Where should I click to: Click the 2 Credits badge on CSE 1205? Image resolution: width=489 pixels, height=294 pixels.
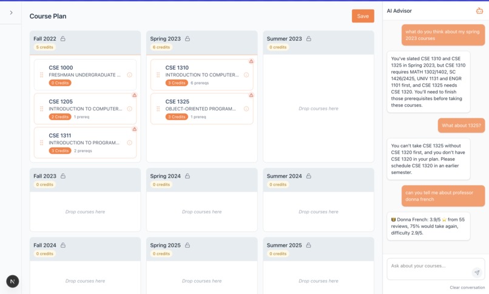click(x=60, y=117)
